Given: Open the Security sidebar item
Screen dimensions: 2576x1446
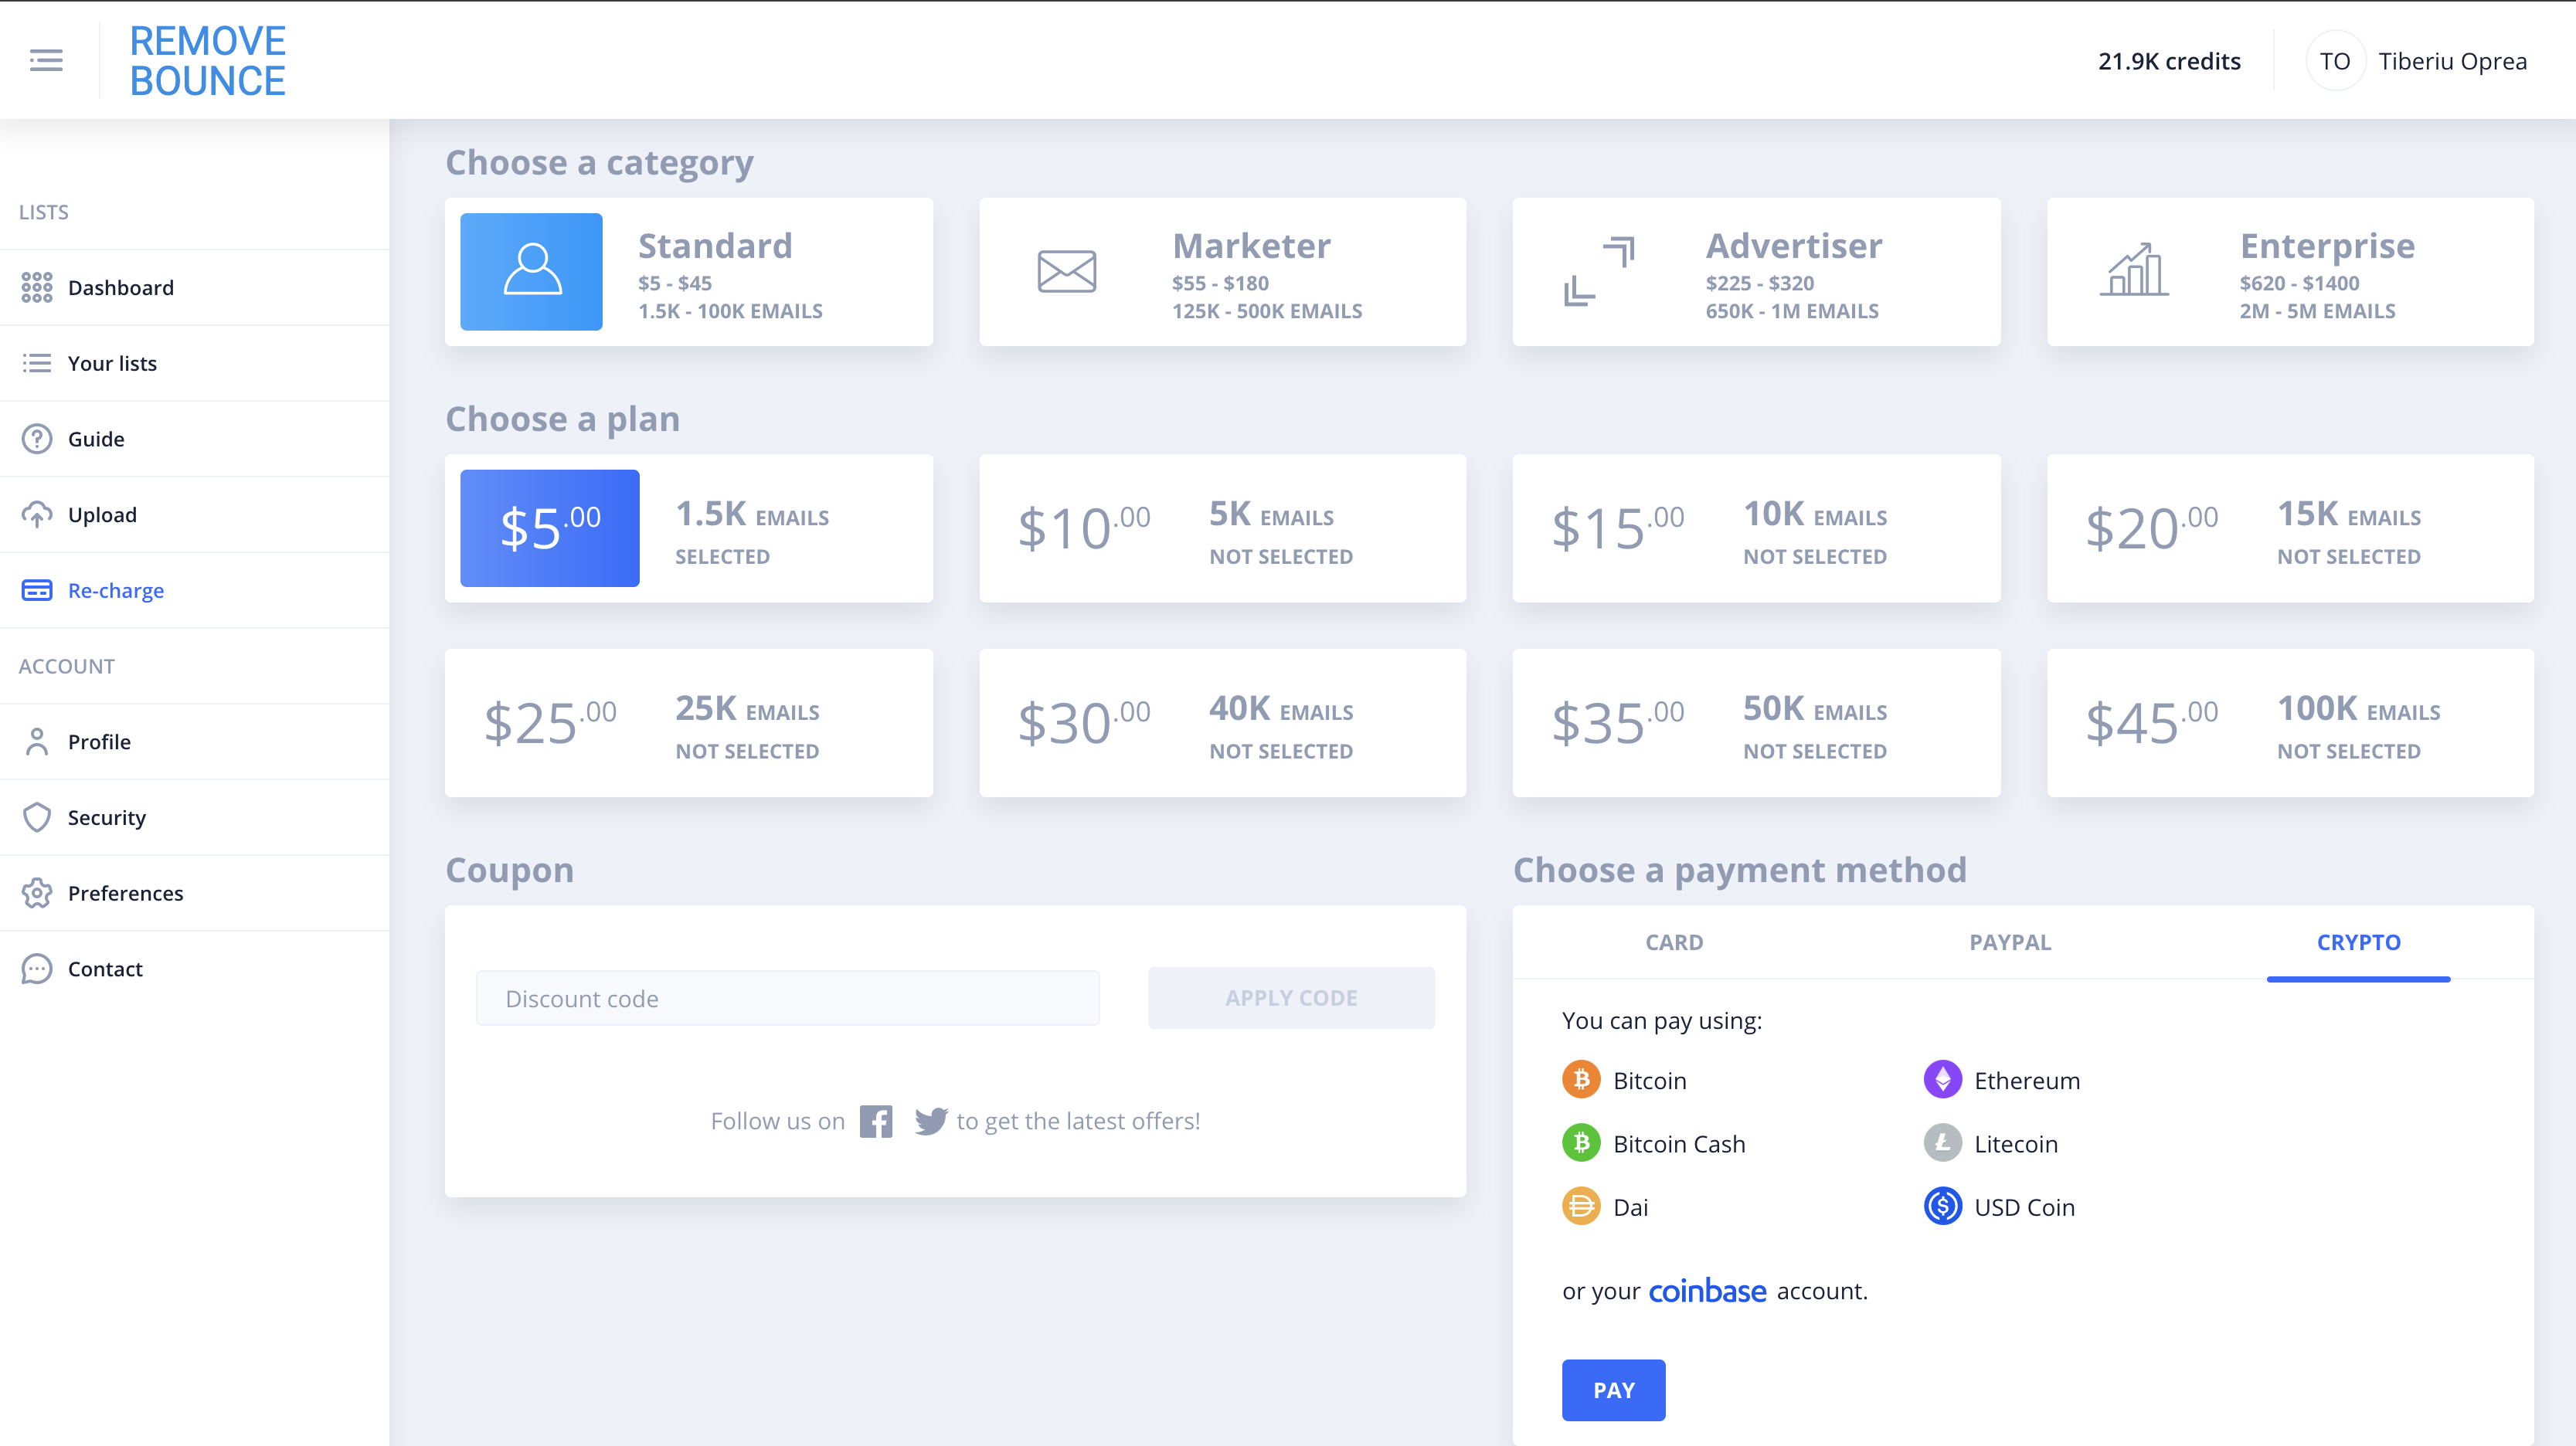Looking at the screenshot, I should point(107,817).
